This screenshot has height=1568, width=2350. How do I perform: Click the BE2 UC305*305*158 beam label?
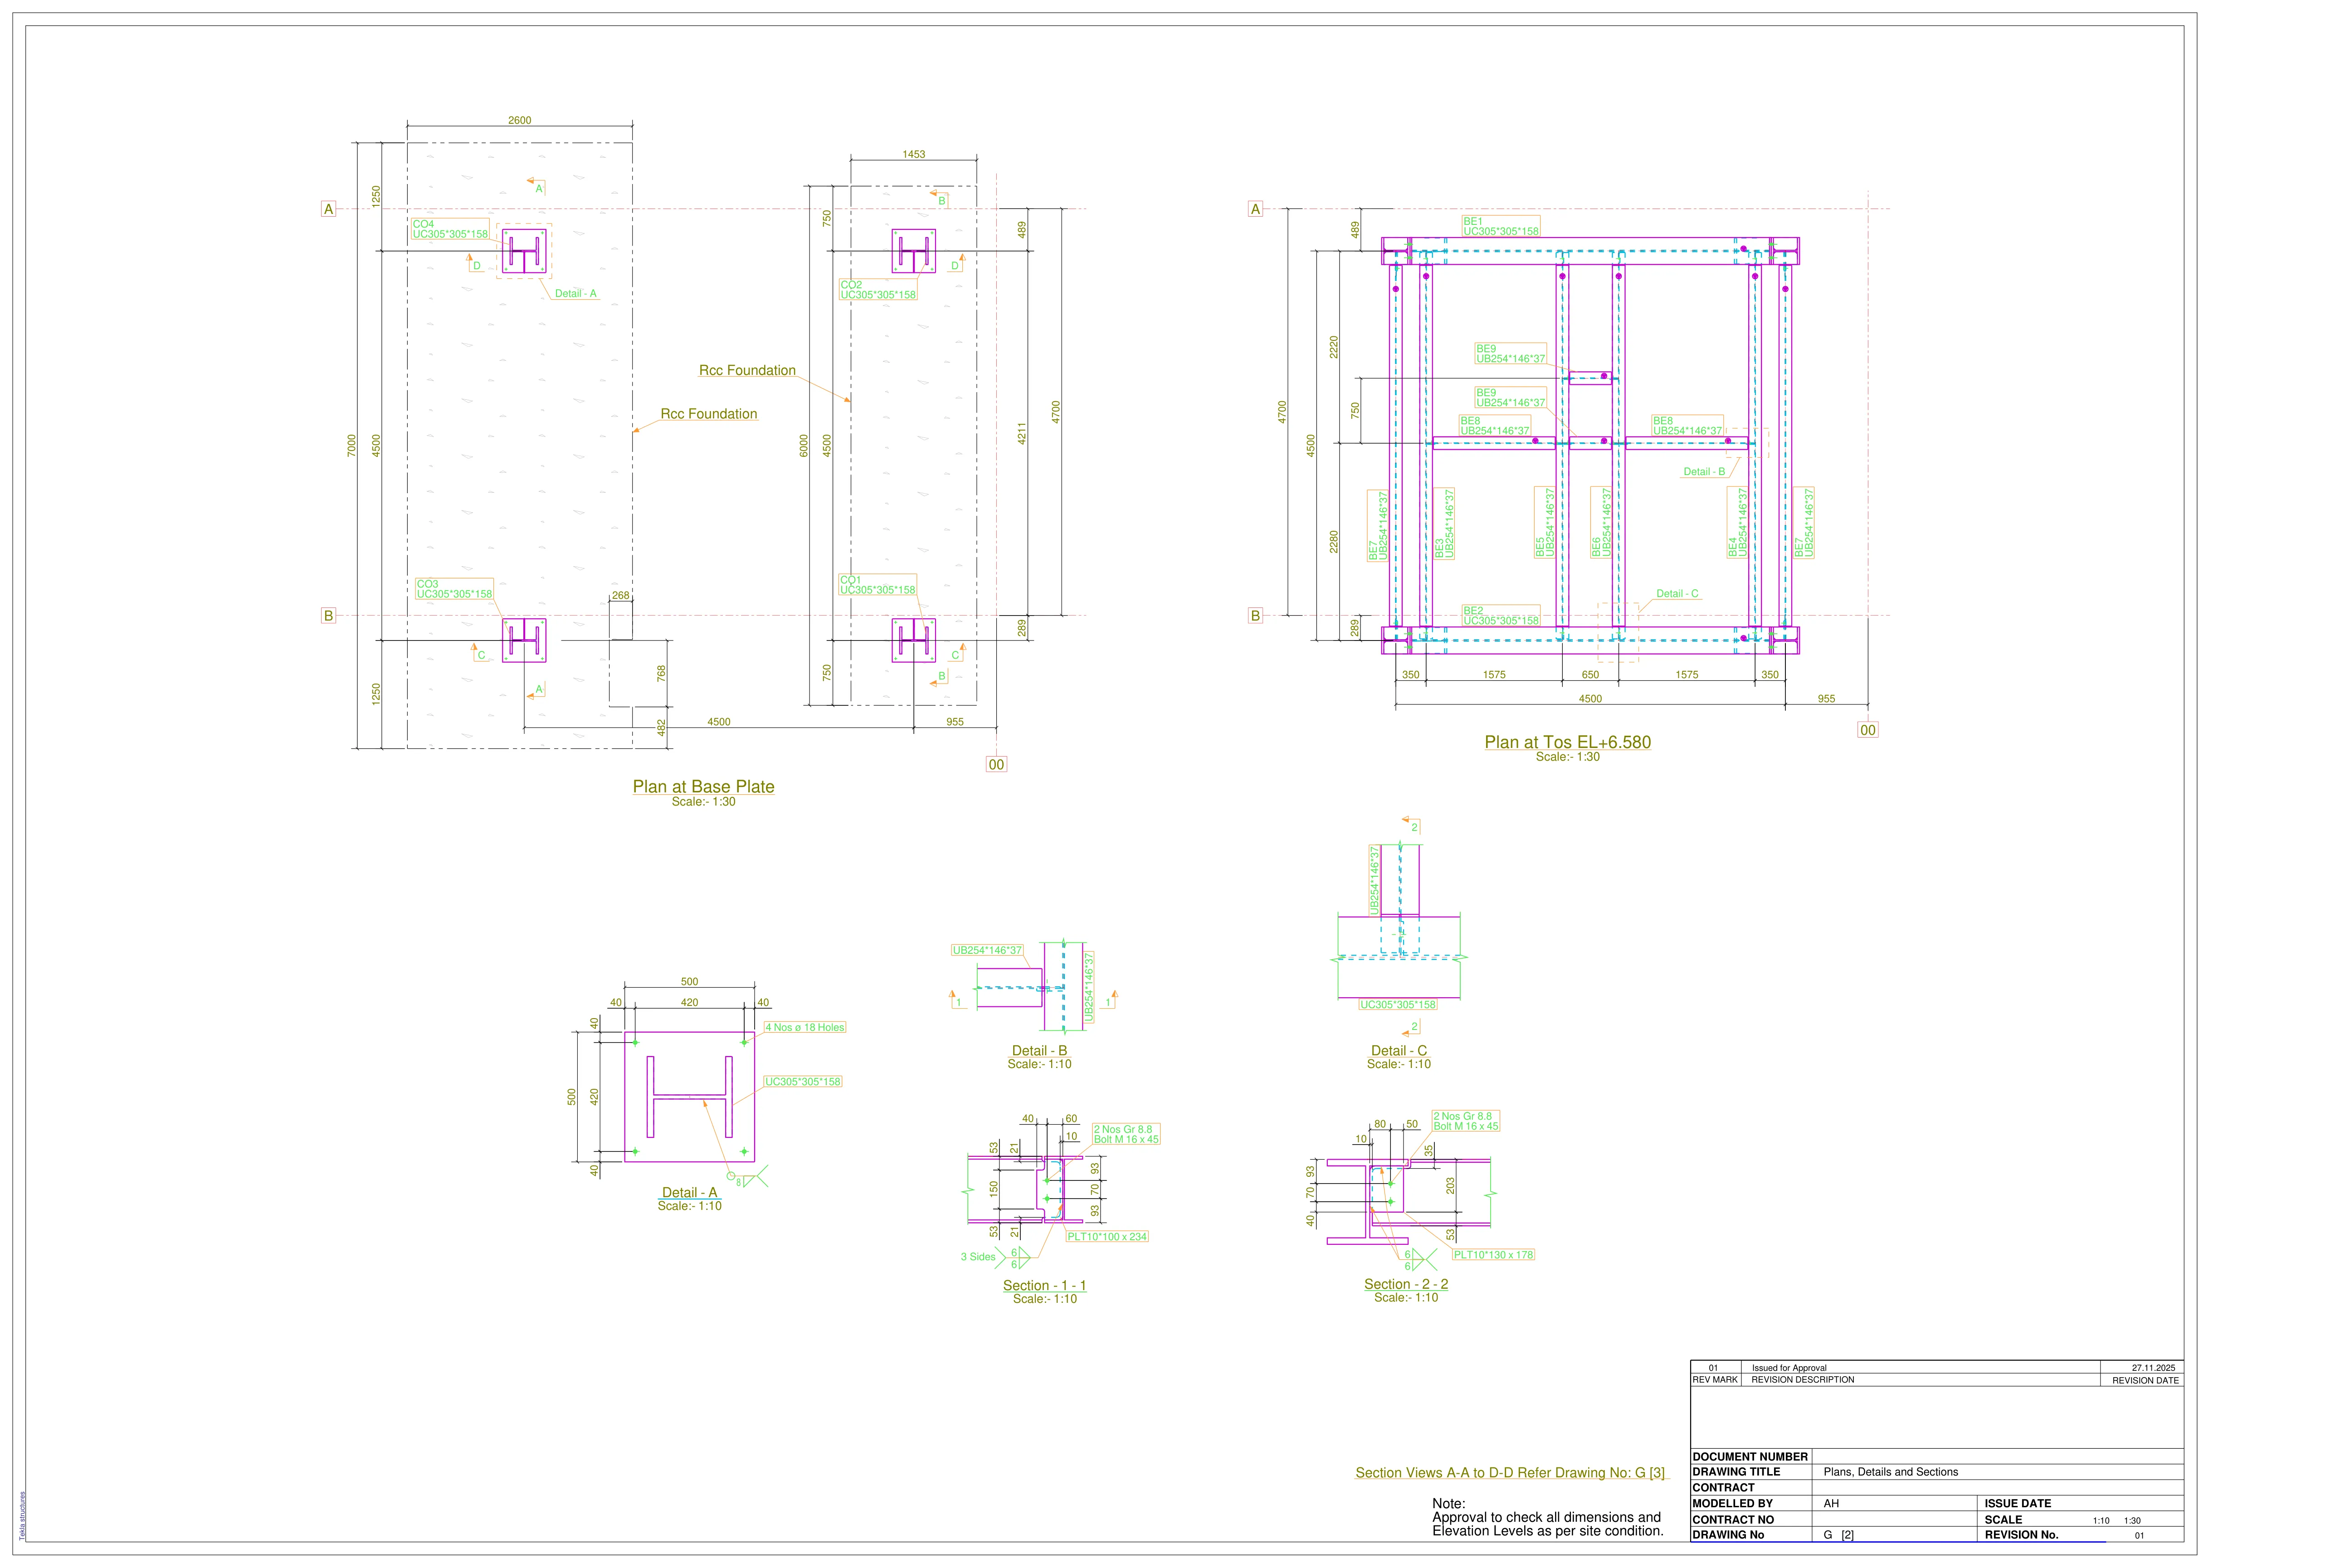pos(1501,615)
